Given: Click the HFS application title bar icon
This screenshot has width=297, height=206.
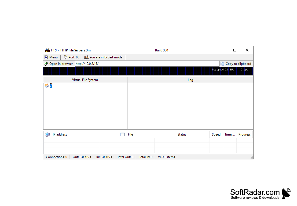Looking at the screenshot, I should 47,50.
